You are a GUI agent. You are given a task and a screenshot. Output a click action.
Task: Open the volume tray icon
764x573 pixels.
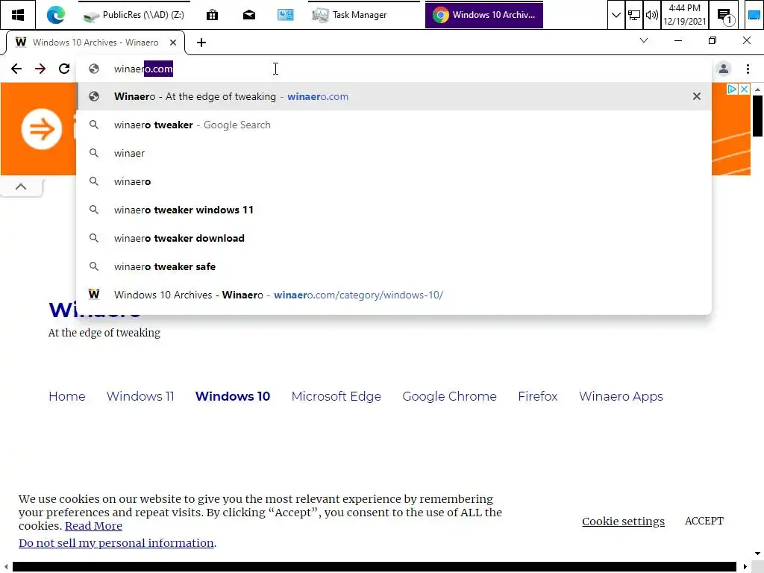(x=651, y=15)
